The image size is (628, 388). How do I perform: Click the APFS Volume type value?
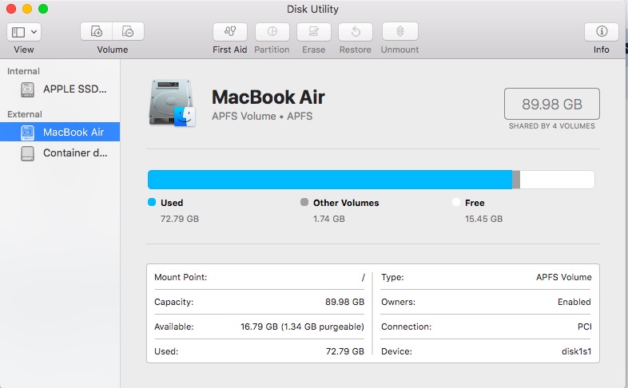(563, 277)
